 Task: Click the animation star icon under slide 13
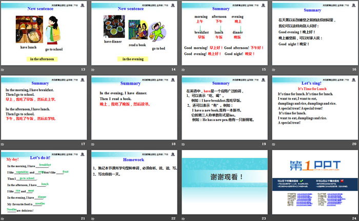pyautogui.click(x=2, y=70)
